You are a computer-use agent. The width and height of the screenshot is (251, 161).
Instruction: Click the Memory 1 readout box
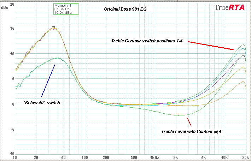click(x=66, y=9)
